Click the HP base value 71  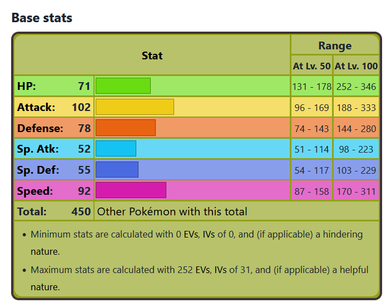(84, 87)
